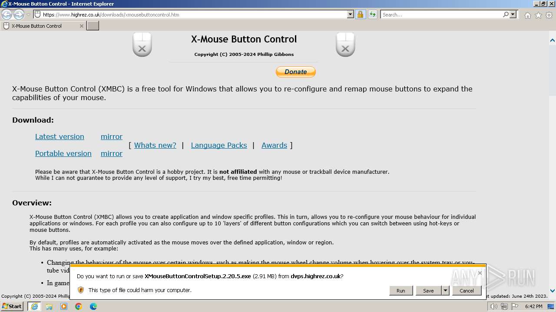Click the security warning shield icon
The image size is (556, 312).
coord(81,290)
